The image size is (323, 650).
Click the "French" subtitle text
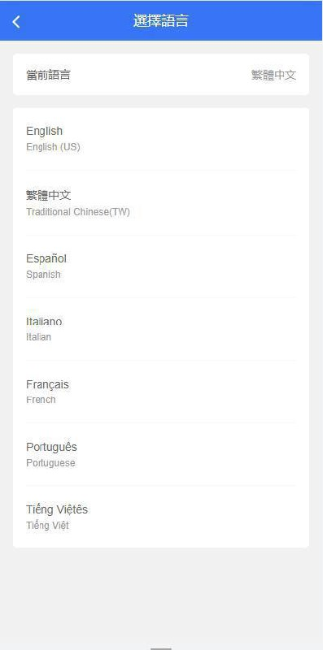(x=41, y=400)
